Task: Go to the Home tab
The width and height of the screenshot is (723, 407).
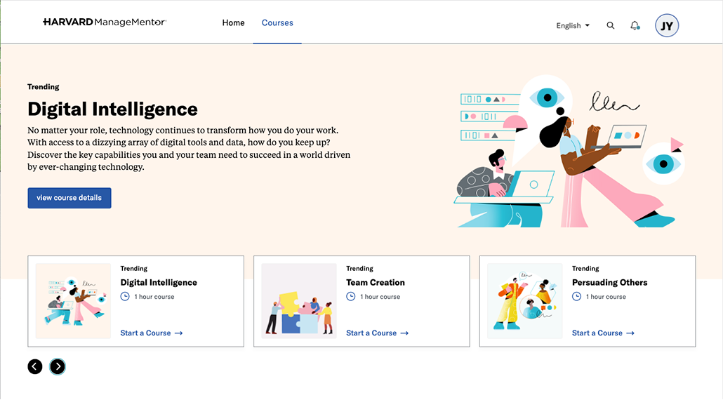Action: (x=233, y=22)
